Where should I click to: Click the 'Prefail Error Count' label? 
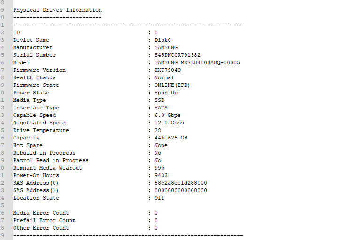click(x=44, y=220)
